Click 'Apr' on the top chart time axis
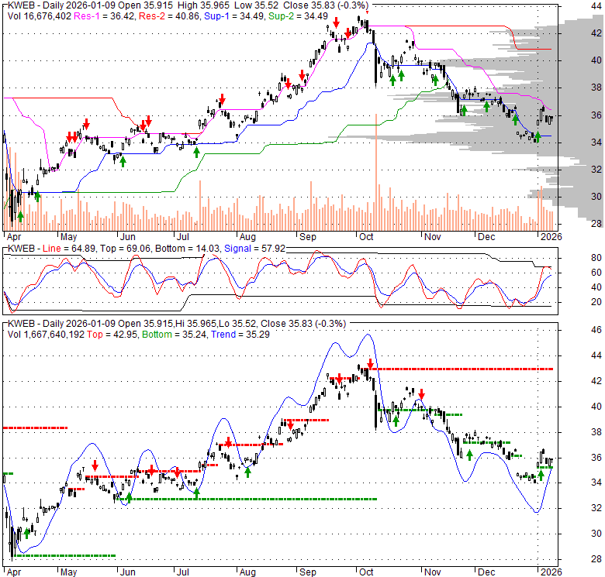 click(14, 236)
